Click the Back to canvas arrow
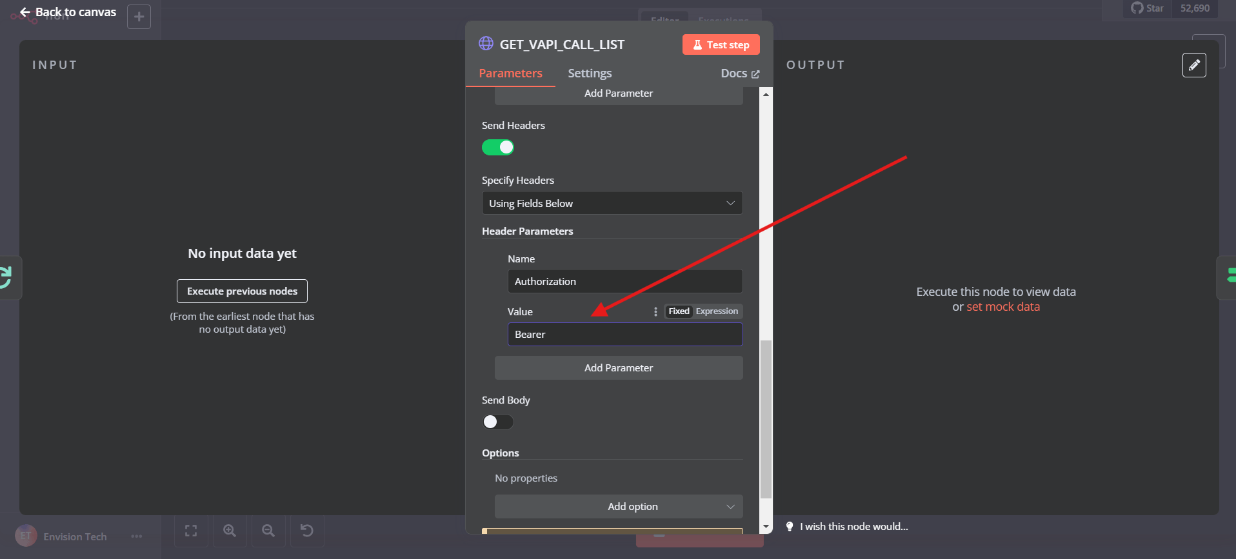Viewport: 1236px width, 559px height. 25,12
